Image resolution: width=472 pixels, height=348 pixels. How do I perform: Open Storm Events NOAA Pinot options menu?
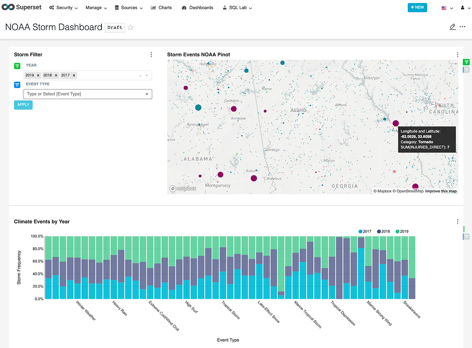(x=458, y=55)
